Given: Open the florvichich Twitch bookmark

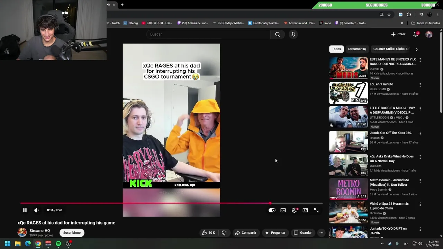Looking at the screenshot, I should pyautogui.click(x=350, y=23).
